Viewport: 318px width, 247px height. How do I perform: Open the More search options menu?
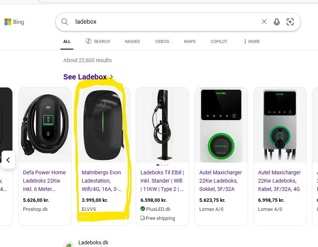[252, 41]
